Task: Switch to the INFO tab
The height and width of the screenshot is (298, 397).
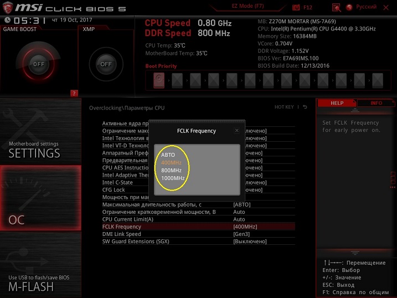Action: coord(376,103)
